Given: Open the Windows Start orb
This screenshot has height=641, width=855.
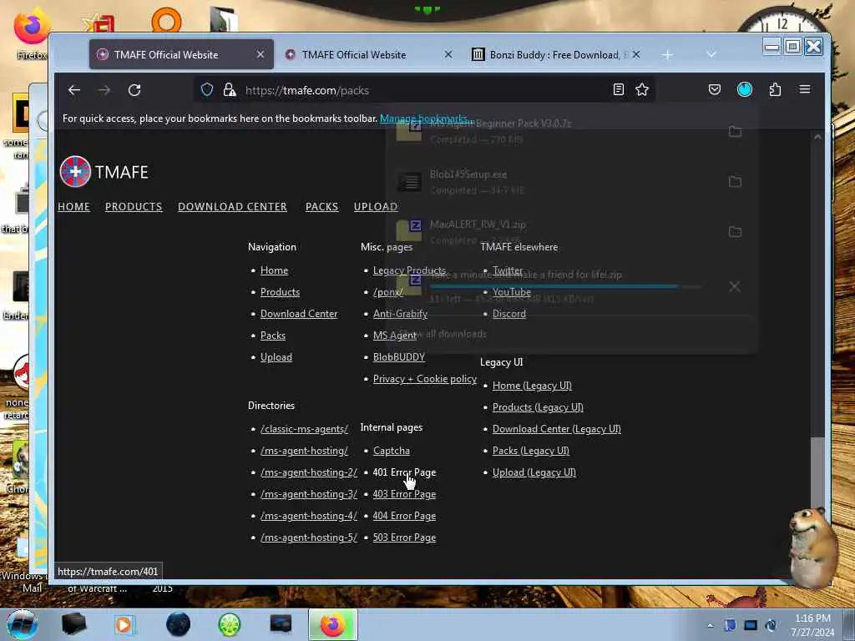Looking at the screenshot, I should click(x=21, y=624).
